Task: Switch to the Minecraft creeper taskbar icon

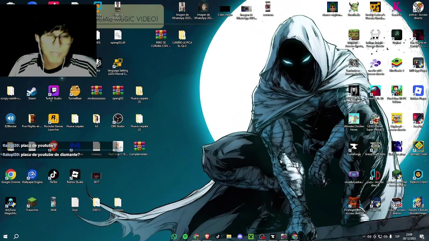Action: click(251, 237)
